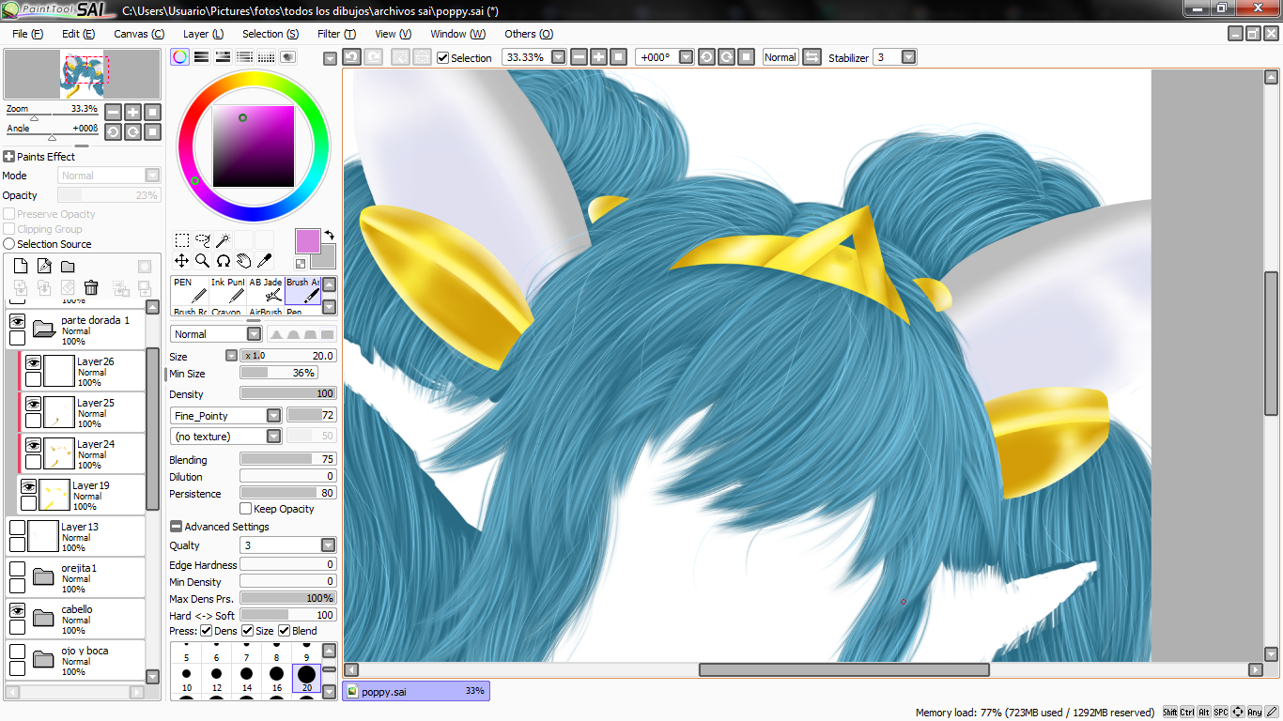
Task: Show the RGB slider panel
Action: 201,57
